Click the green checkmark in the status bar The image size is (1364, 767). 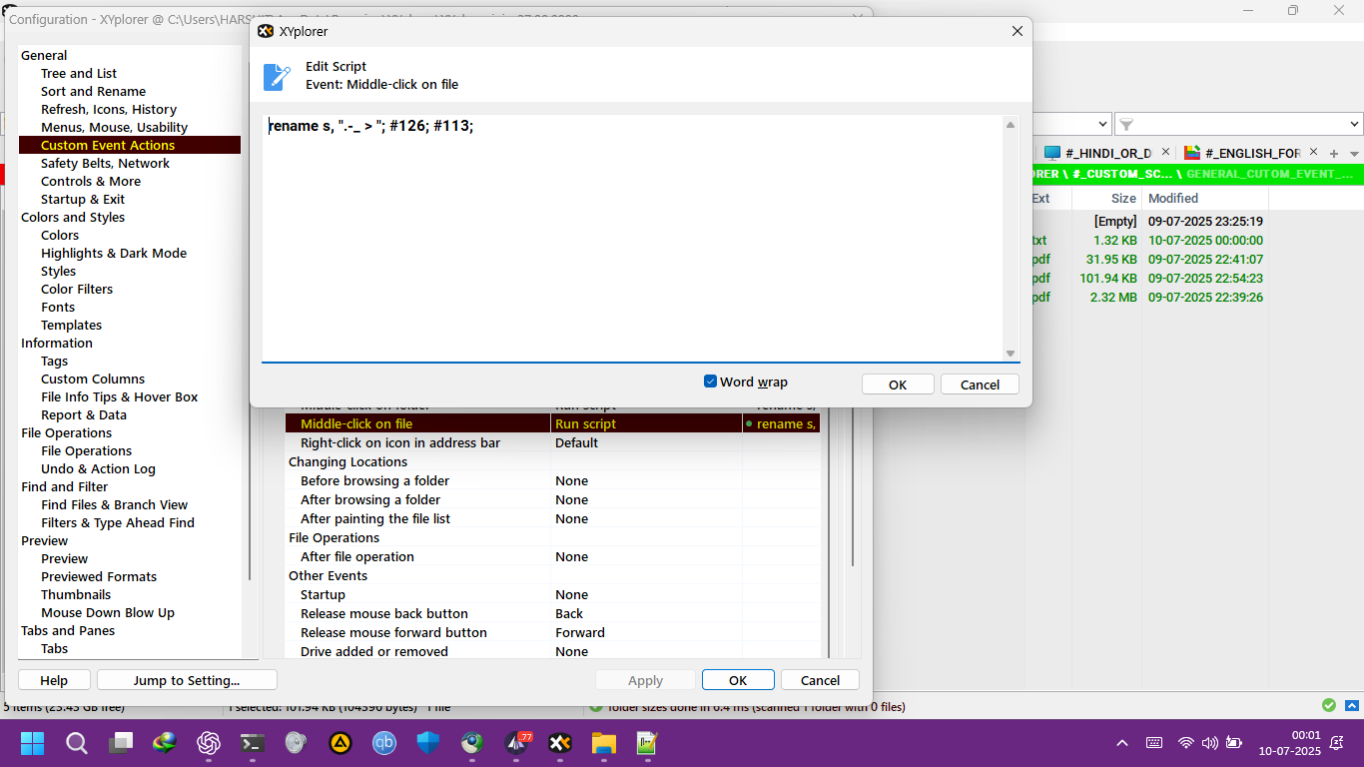pyautogui.click(x=1328, y=705)
